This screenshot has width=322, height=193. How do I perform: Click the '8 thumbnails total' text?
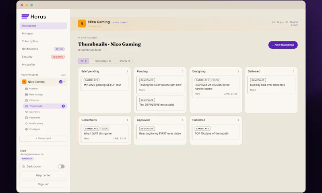89,50
